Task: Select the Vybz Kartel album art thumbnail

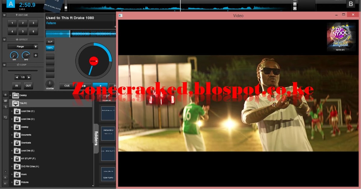Action: coord(108,174)
